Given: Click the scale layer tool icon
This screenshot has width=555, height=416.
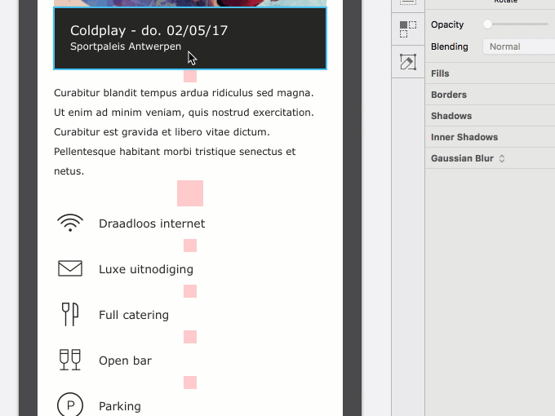Looking at the screenshot, I should [408, 29].
